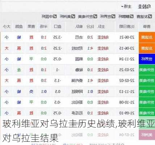Select the green 世外南美 tag on 21-11-13 row
Image resolution: width=155 pixels, height=145 pixels.
pyautogui.click(x=147, y=91)
